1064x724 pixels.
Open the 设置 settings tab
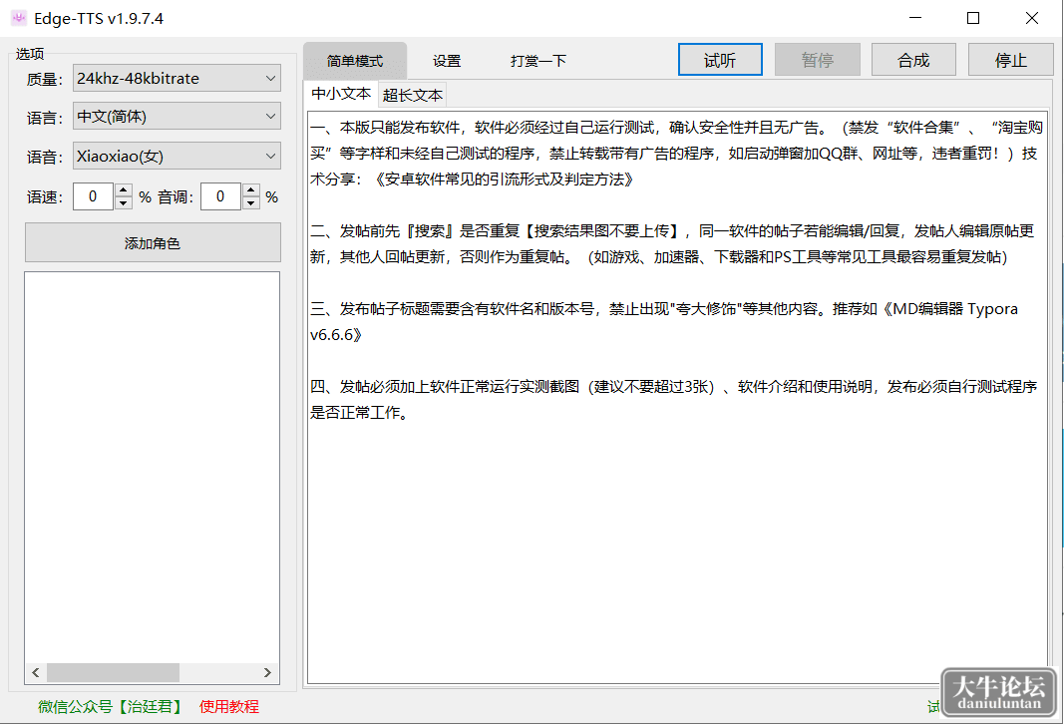coord(447,61)
